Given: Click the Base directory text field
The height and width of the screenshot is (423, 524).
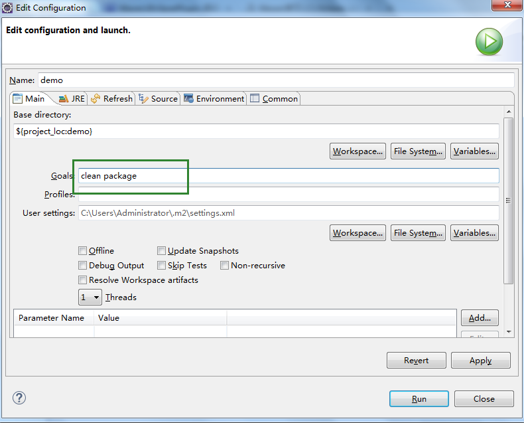Looking at the screenshot, I should pos(256,131).
